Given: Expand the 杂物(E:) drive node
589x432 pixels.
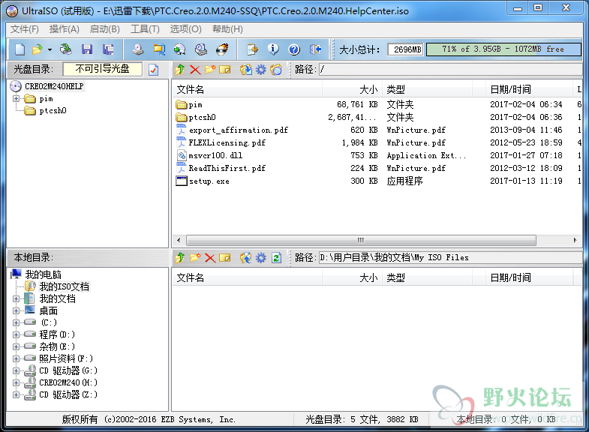Looking at the screenshot, I should 17,346.
